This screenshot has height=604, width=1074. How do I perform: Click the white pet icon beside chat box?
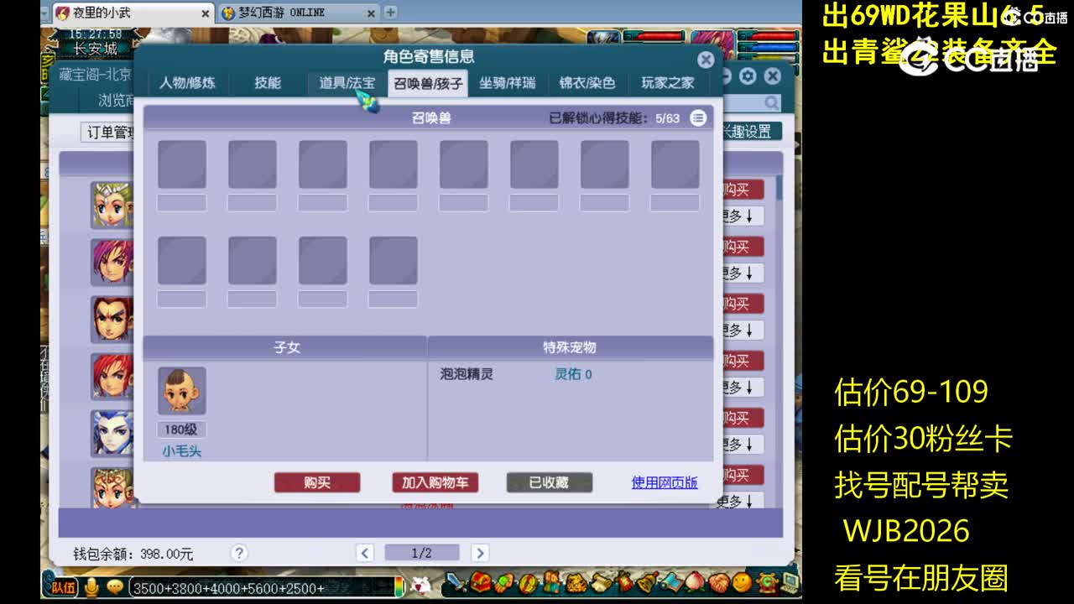[421, 585]
